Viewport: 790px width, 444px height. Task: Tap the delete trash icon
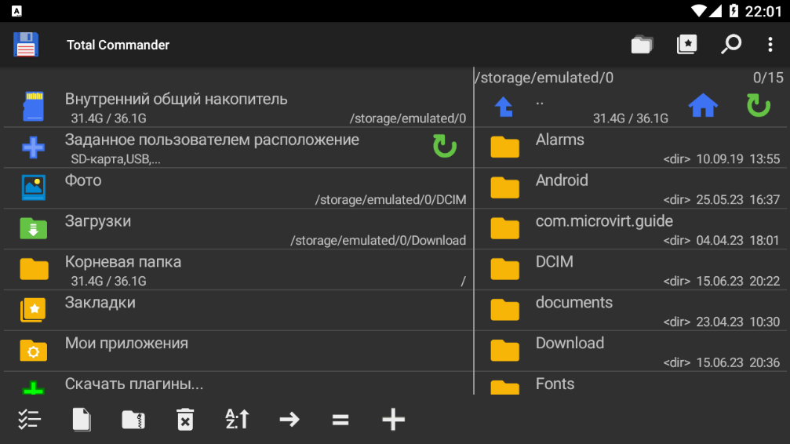pos(185,420)
